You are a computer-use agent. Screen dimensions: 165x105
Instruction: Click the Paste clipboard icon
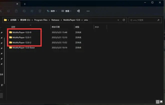pos(16,11)
